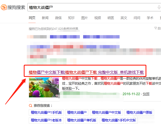Activate the microphone voice search icon
Viewport: 161px width, 130px height.
[159, 7]
